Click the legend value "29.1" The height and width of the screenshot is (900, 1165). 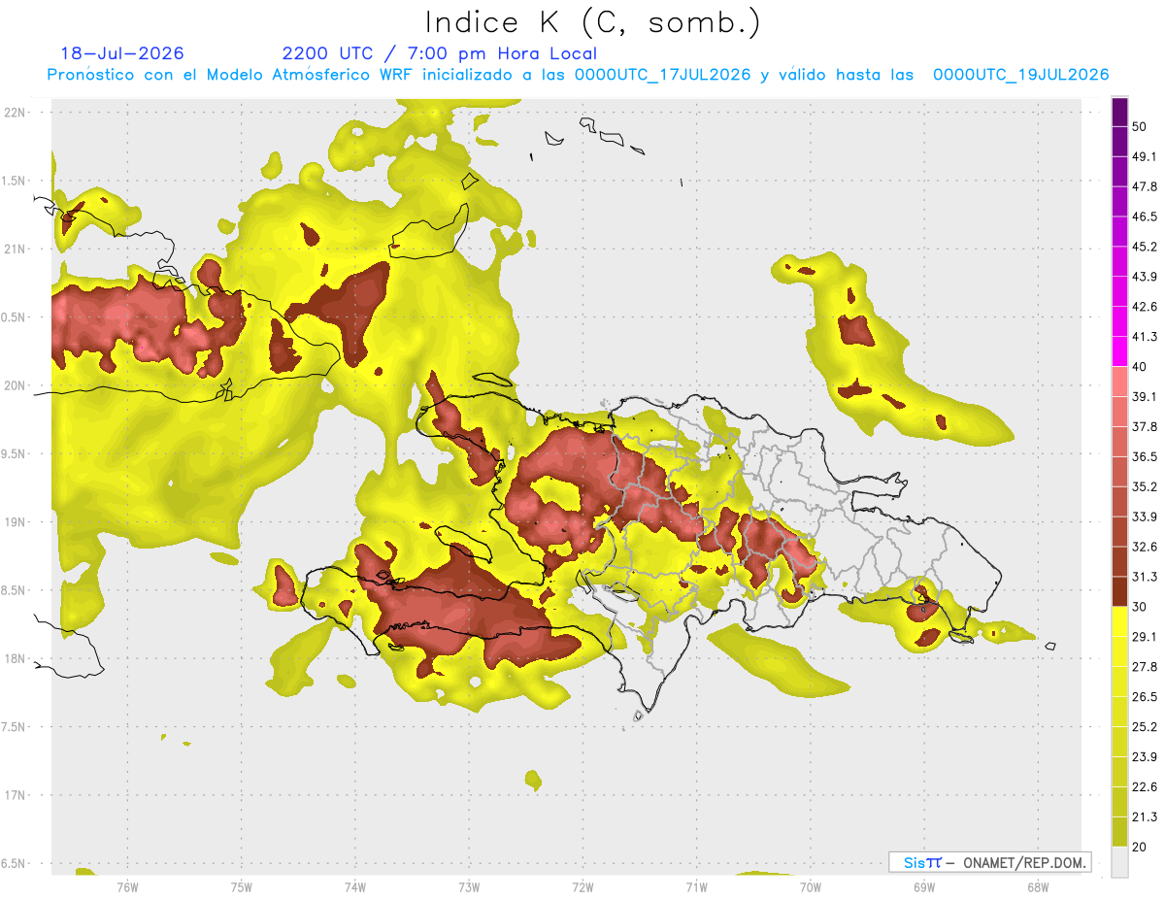(x=1145, y=637)
